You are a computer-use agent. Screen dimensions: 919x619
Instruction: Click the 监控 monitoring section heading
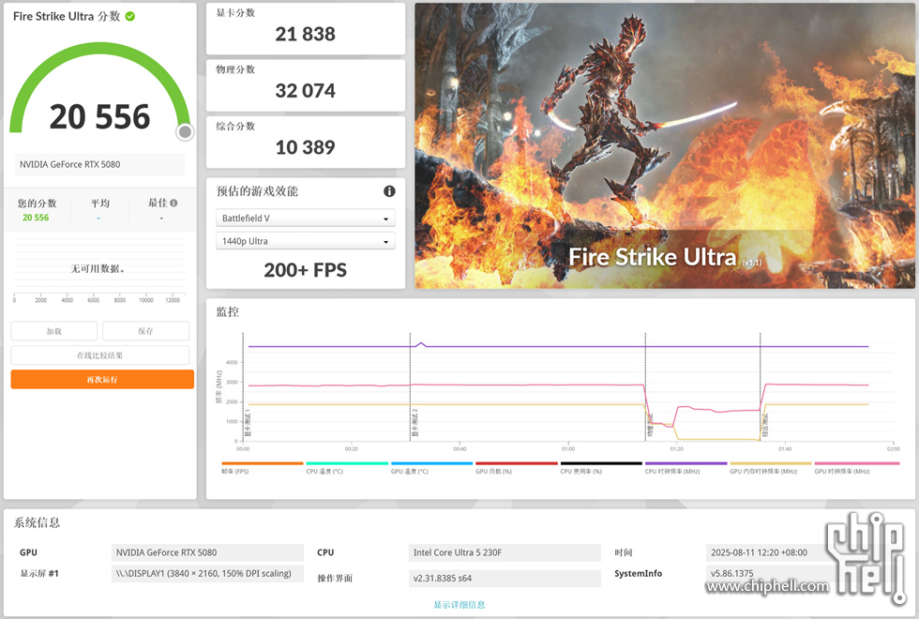tap(227, 311)
